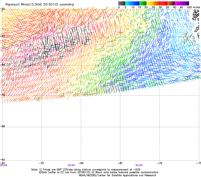Click the legend tick label '40'
The height and width of the screenshot is (177, 201).
coord(174,7)
